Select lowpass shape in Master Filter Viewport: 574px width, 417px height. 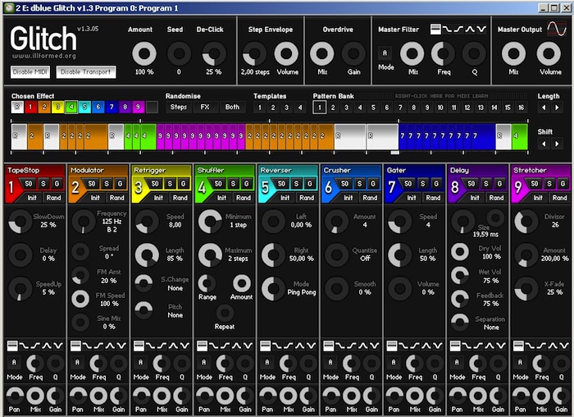tap(447, 30)
